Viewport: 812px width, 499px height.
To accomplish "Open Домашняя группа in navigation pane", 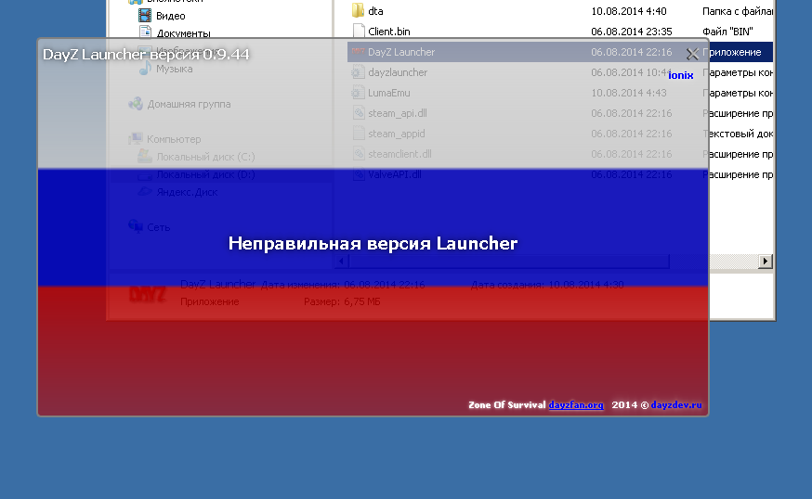I will coord(189,104).
